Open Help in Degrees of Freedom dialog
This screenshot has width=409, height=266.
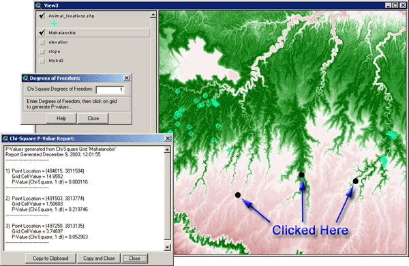point(61,118)
